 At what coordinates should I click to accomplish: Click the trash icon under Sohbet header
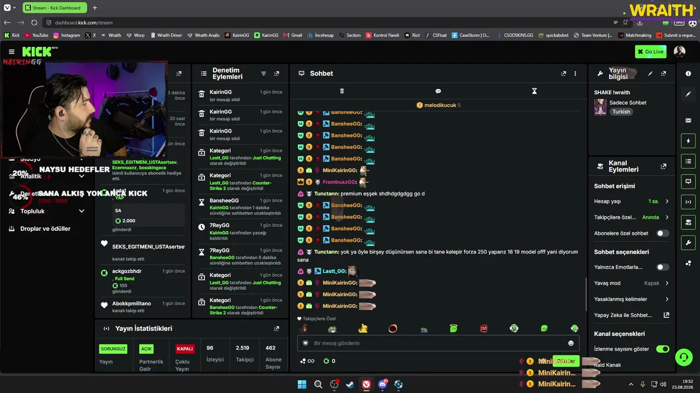point(342,91)
